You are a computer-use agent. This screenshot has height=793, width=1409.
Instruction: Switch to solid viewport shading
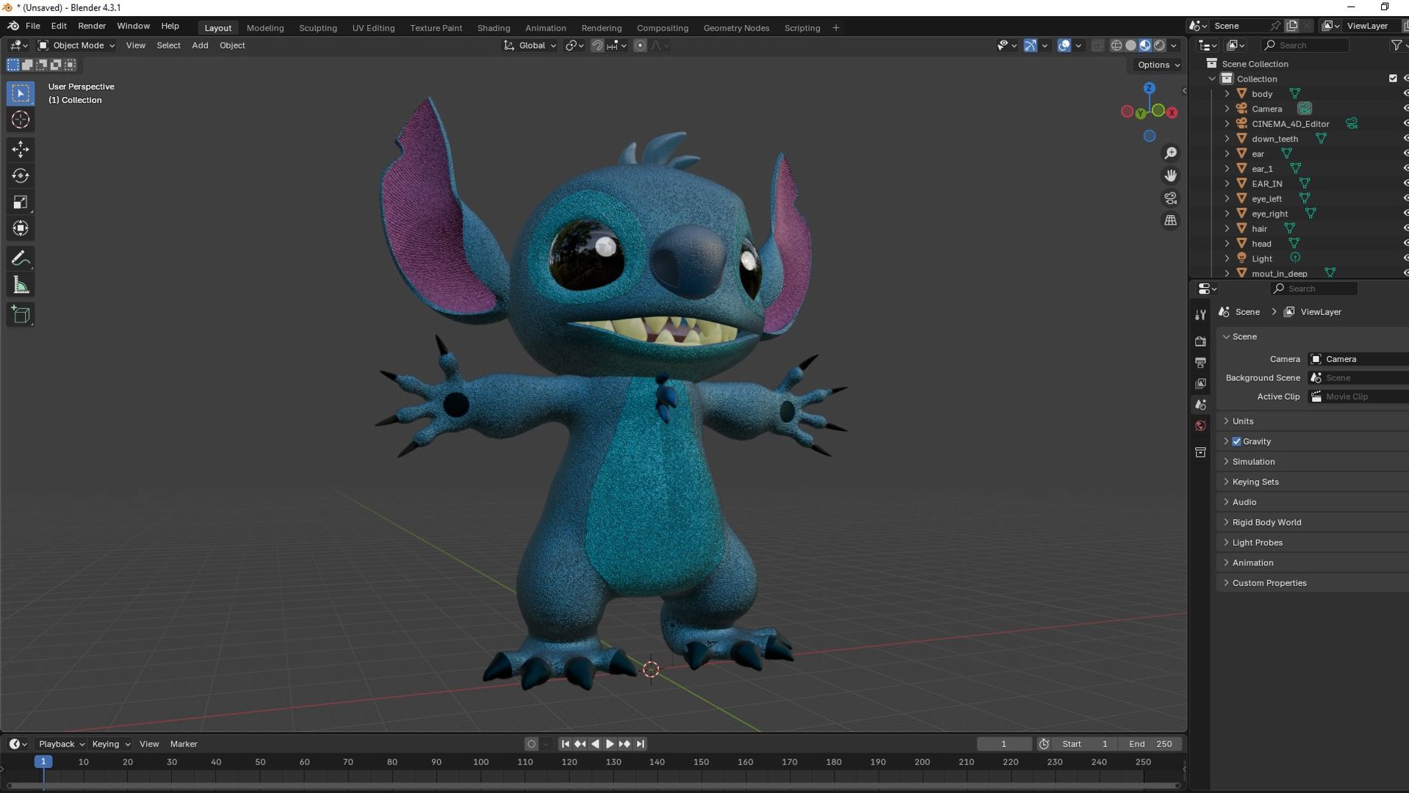[1131, 46]
